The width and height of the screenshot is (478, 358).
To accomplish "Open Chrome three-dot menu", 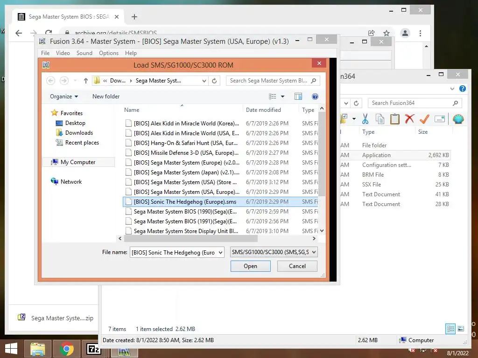I will point(421,33).
